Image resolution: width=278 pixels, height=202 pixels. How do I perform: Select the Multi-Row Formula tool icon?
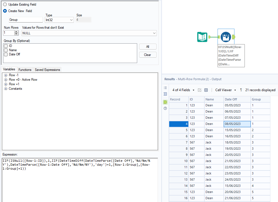pyautogui.click(x=226, y=37)
